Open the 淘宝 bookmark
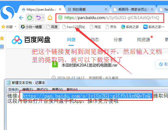This screenshot has width=168, height=130. [95, 27]
